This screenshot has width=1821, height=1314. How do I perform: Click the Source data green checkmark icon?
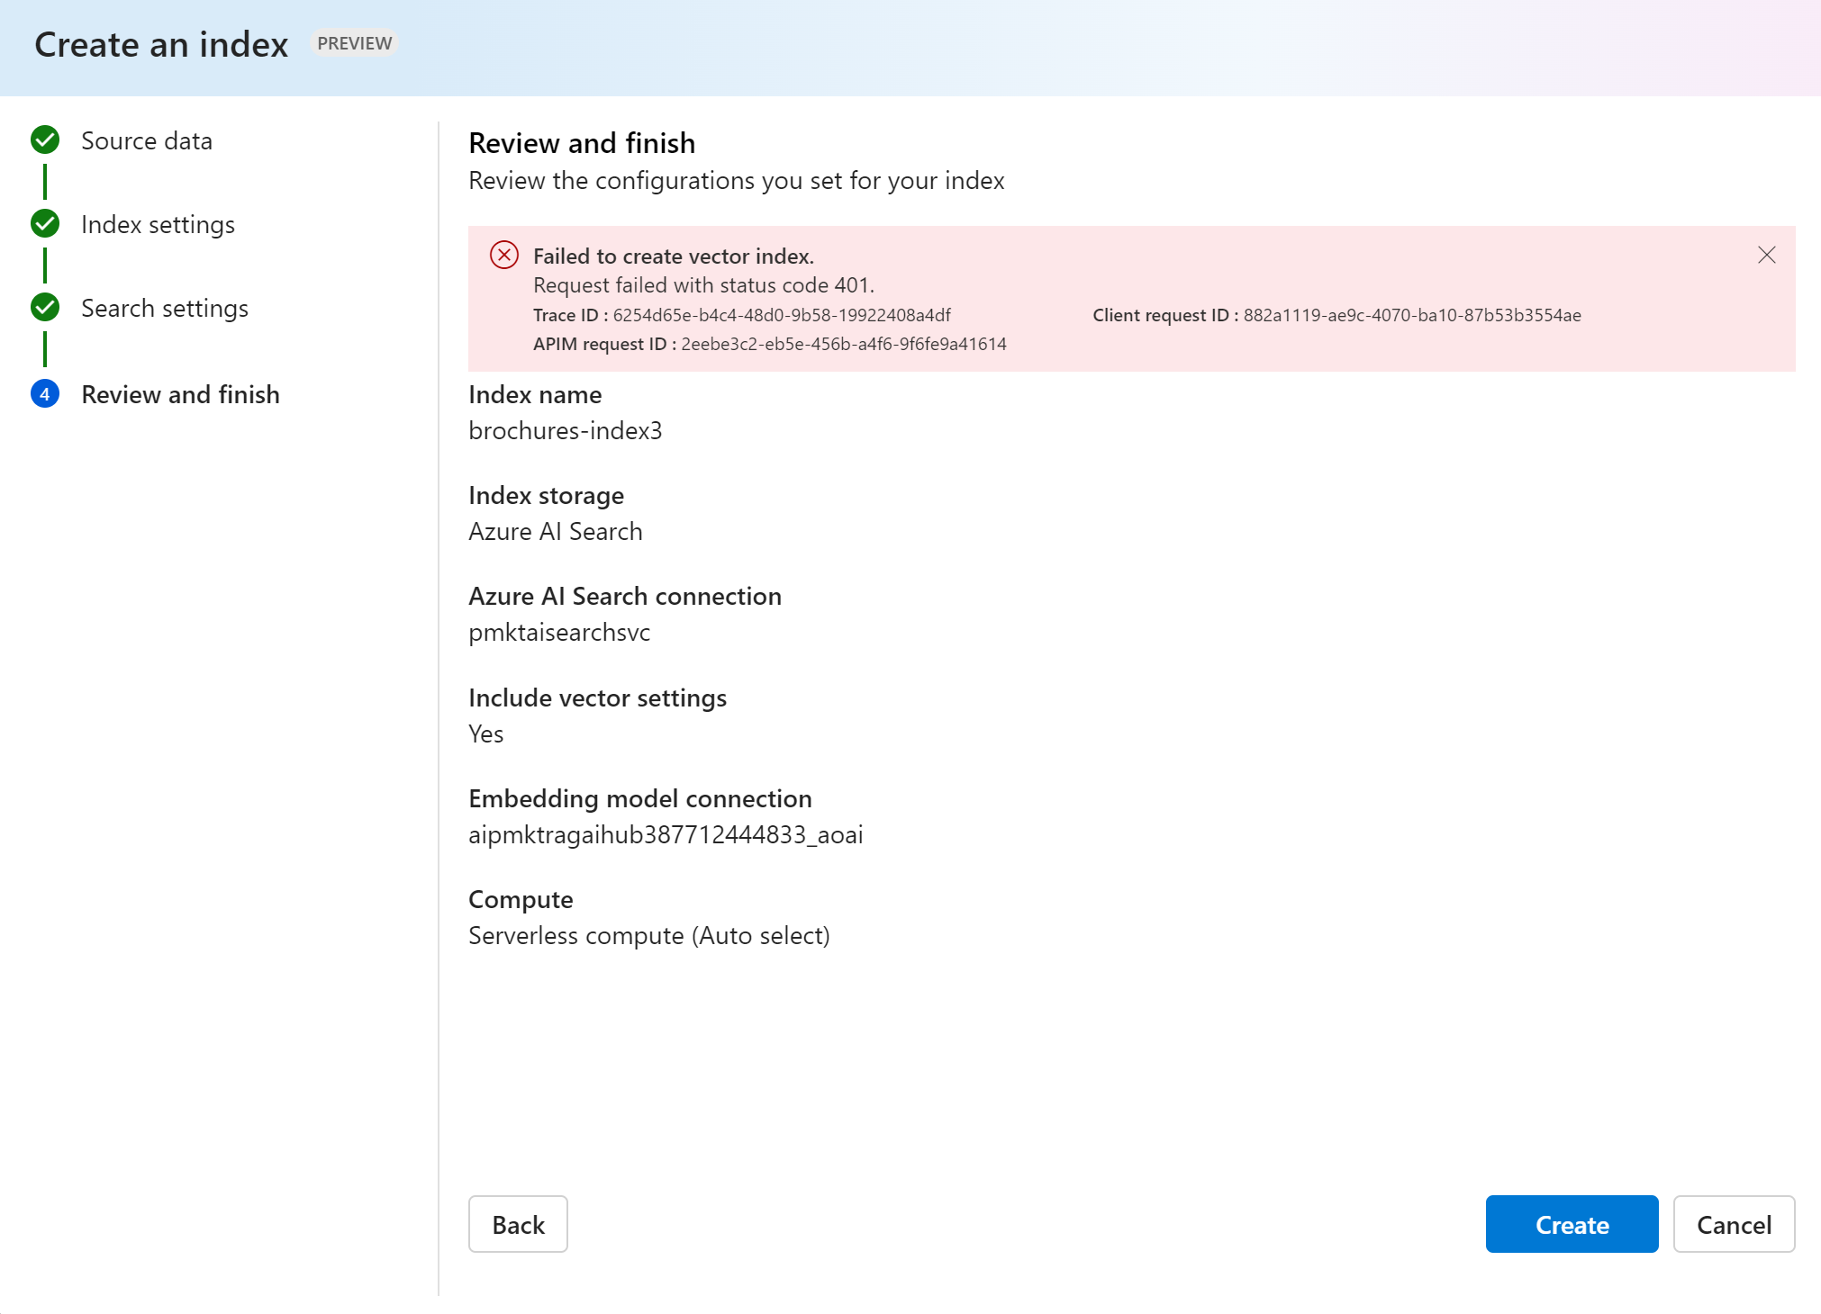pyautogui.click(x=45, y=140)
